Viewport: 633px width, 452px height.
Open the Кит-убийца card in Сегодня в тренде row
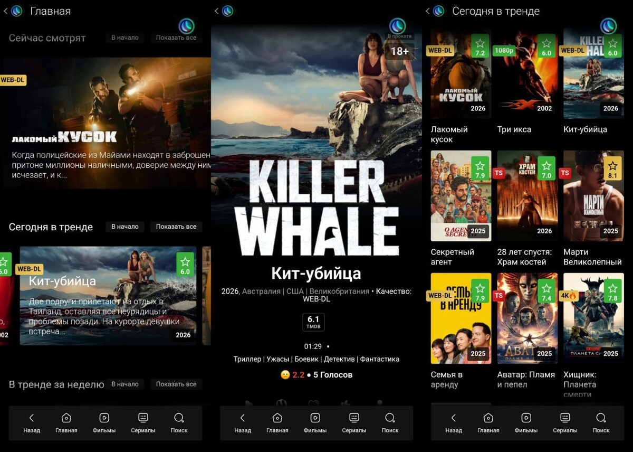click(x=108, y=296)
